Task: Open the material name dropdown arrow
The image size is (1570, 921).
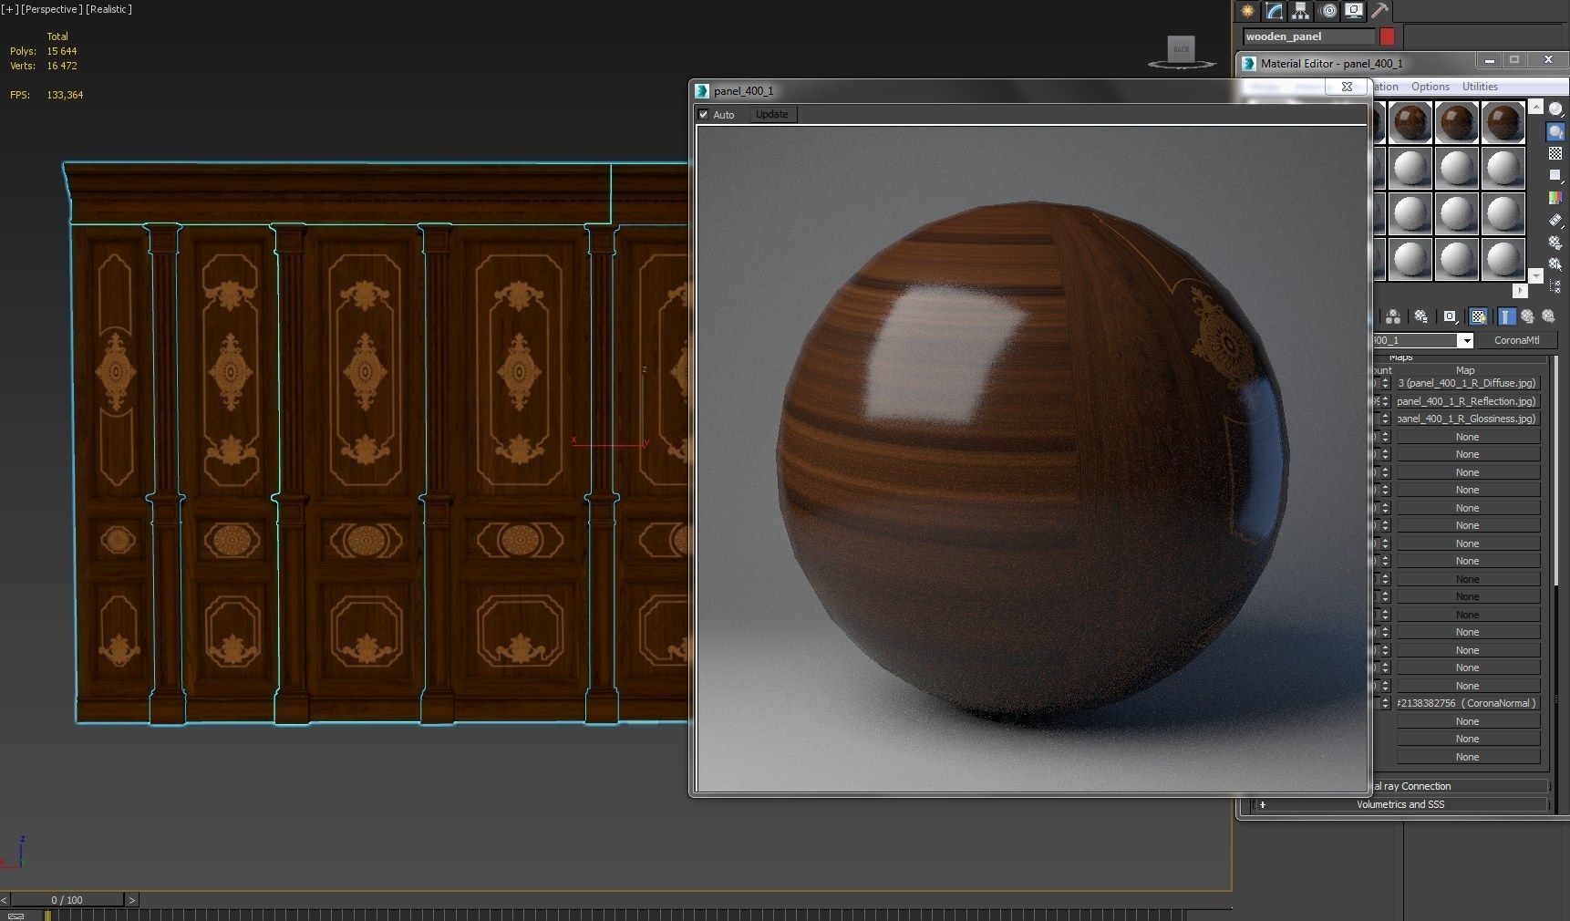Action: 1465,340
